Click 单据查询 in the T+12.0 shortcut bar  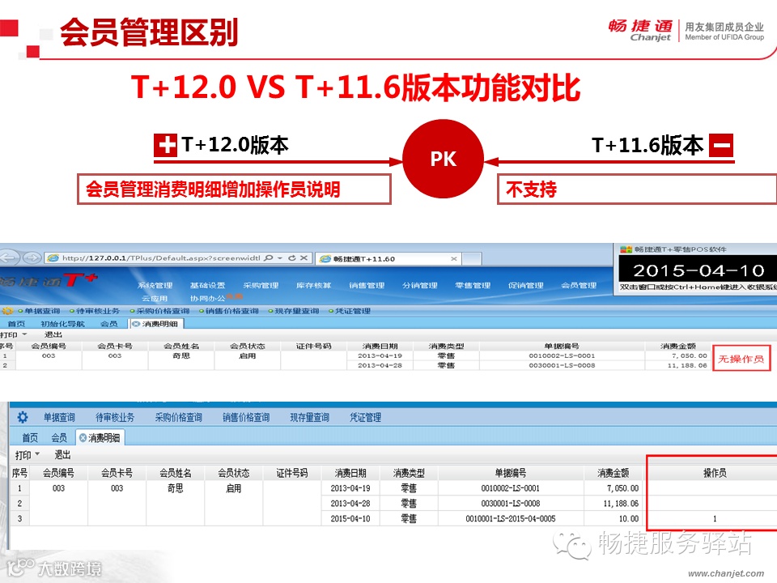pos(59,418)
